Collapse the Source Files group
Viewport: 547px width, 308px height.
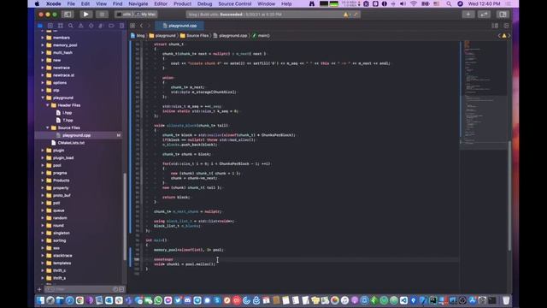click(48, 127)
